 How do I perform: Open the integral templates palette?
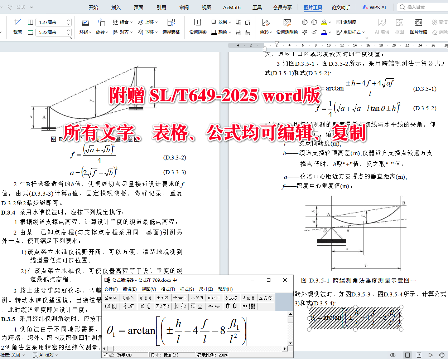(180, 306)
